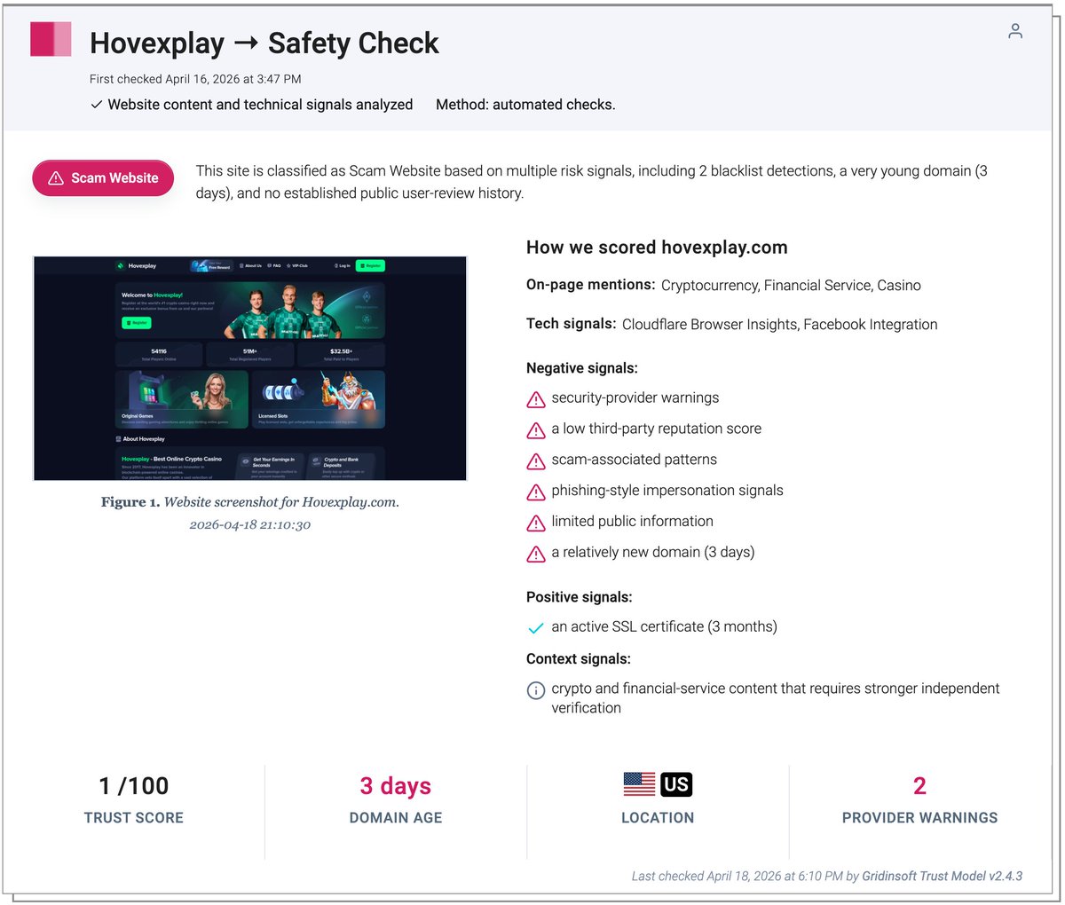Screen dimensions: 1065x905
Task: Click the teal checkmark beside active SSL certificate
Action: click(536, 628)
